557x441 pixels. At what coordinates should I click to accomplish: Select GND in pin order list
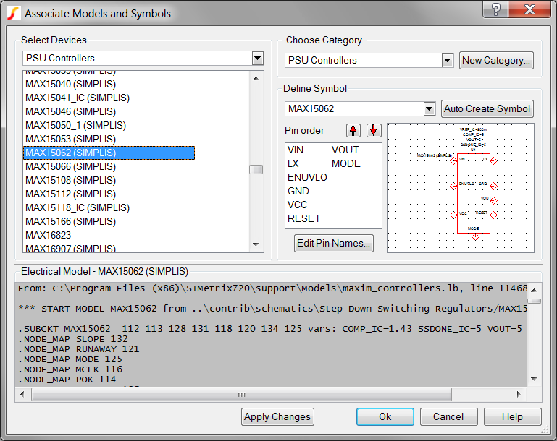tap(298, 191)
